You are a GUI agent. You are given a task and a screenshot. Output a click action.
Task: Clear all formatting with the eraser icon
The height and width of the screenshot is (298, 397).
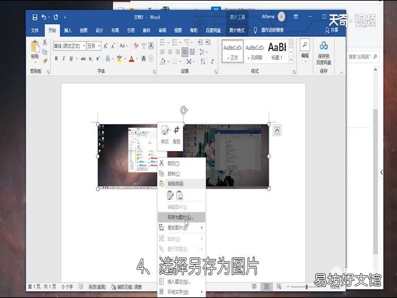coord(136,46)
